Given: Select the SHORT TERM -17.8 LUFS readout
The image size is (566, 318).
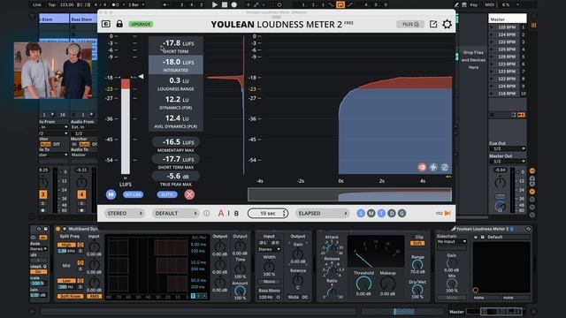Looking at the screenshot, I should (x=176, y=46).
